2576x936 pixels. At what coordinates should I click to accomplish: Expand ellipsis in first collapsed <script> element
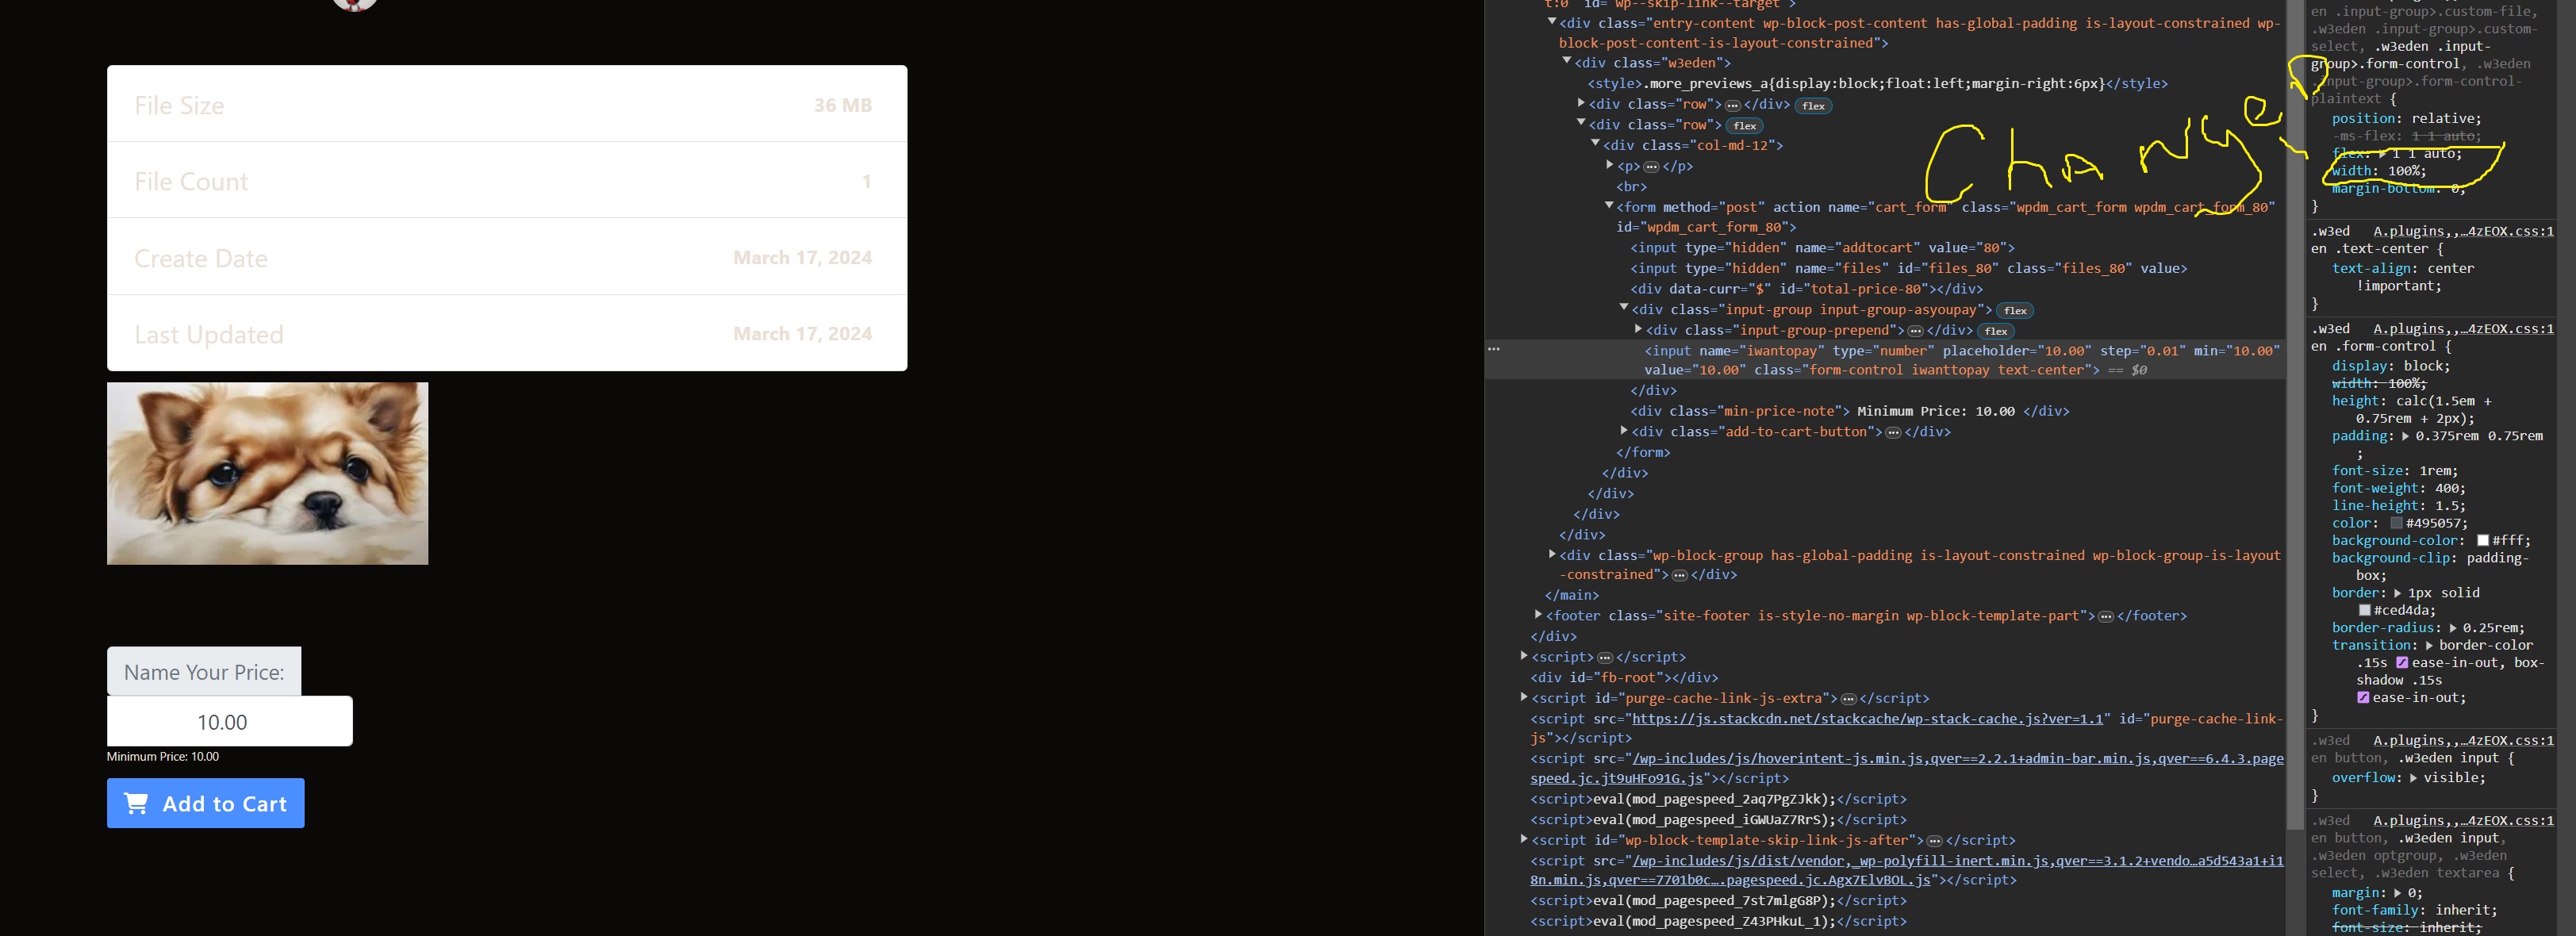pyautogui.click(x=1604, y=658)
